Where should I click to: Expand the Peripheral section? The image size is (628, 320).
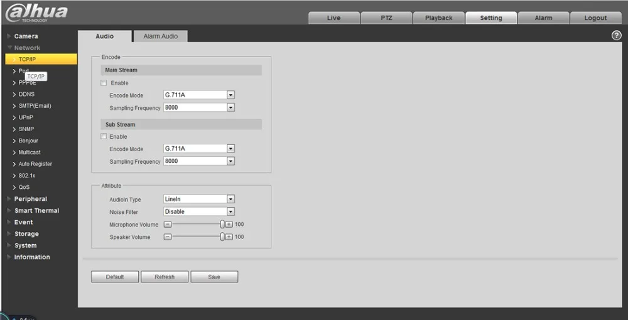point(30,199)
